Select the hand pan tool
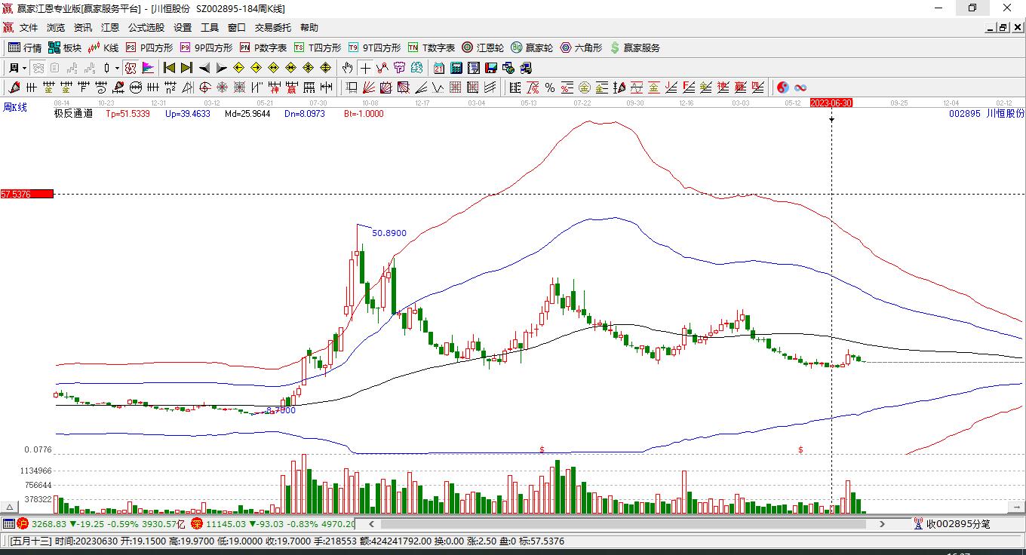The image size is (1026, 555). click(x=347, y=68)
